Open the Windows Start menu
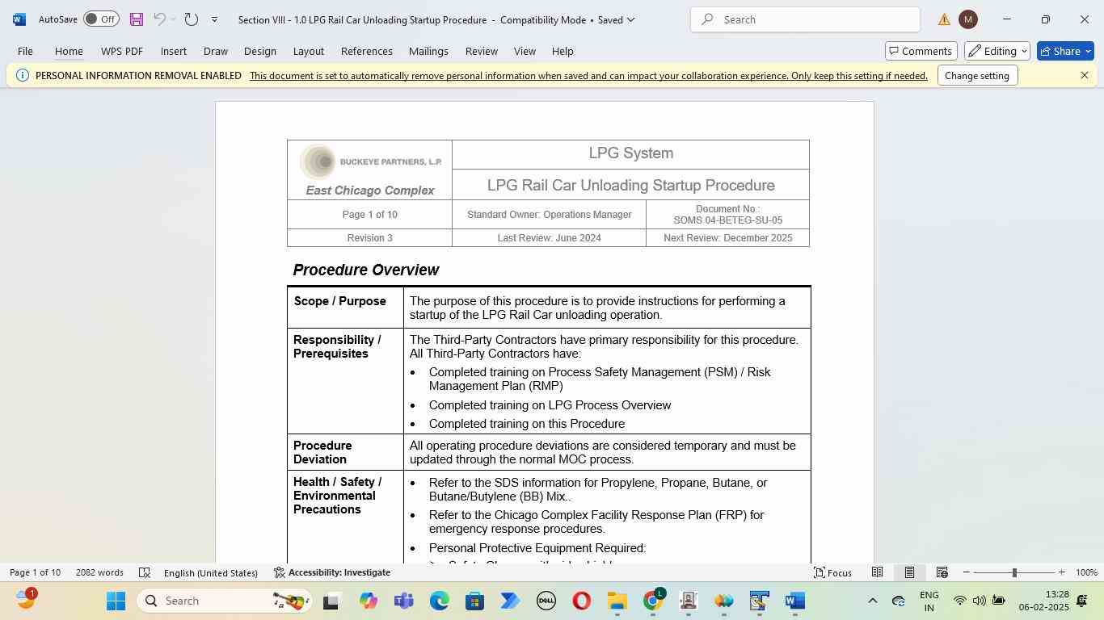The width and height of the screenshot is (1104, 620). [116, 601]
